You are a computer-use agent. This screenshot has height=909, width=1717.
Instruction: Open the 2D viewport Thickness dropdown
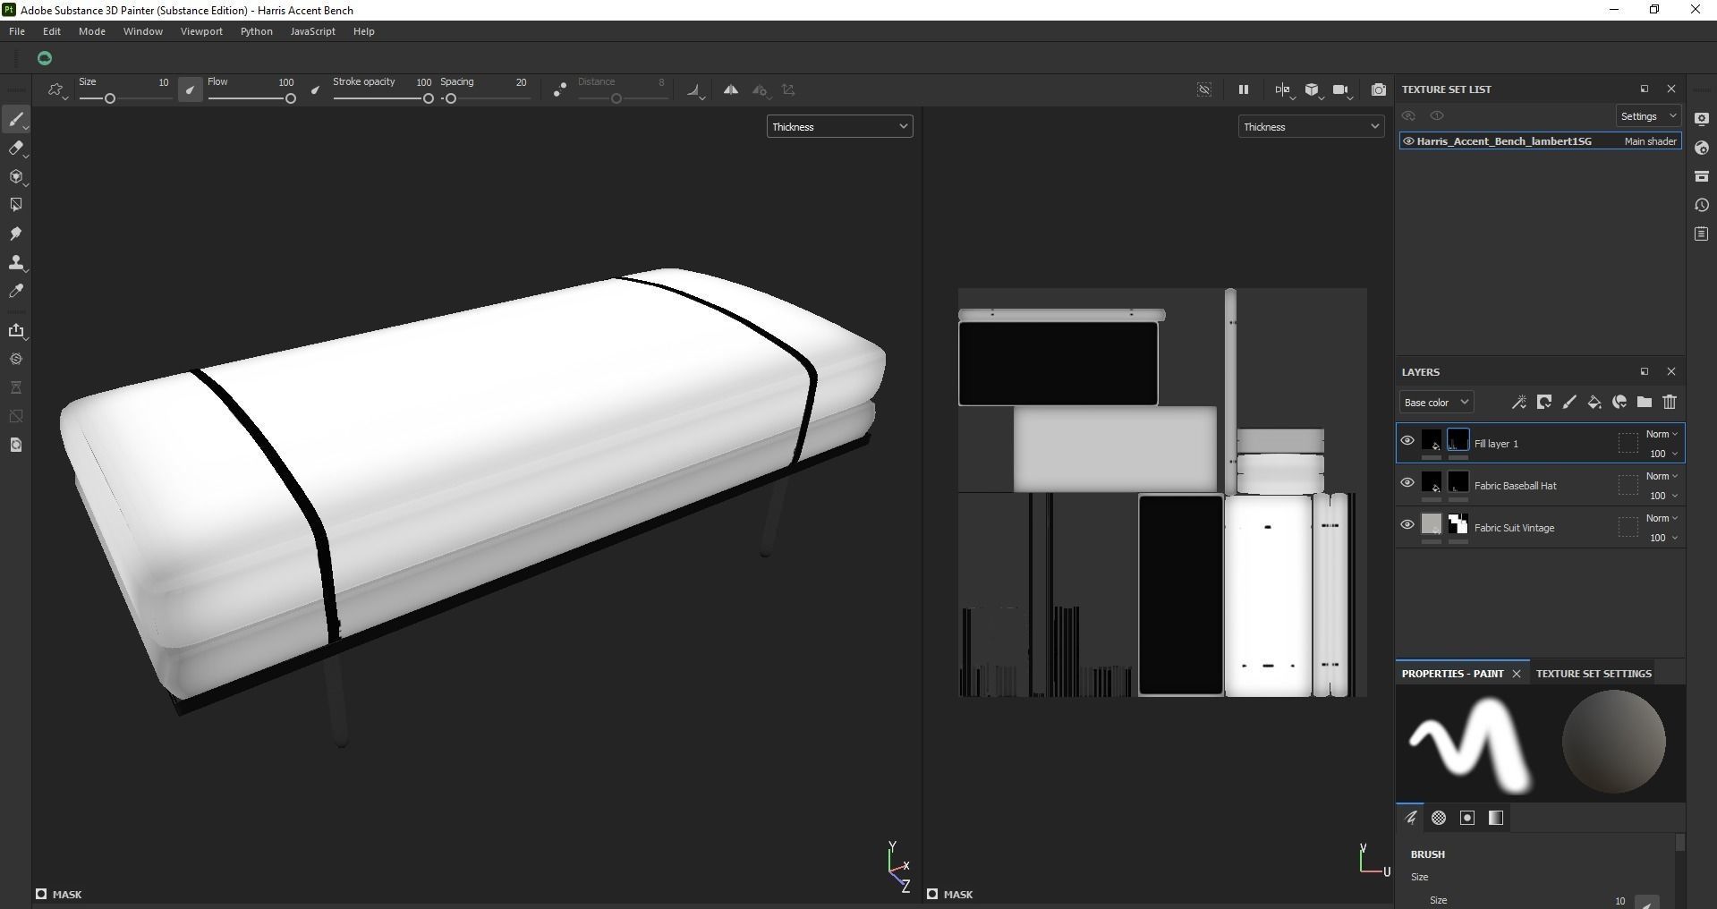click(1311, 127)
